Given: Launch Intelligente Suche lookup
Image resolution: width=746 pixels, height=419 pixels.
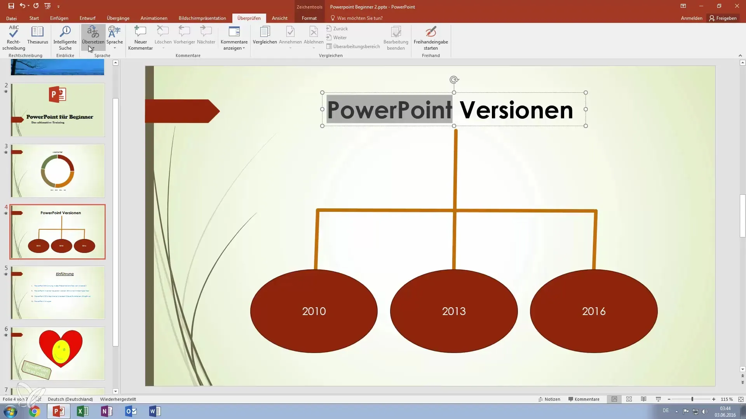Looking at the screenshot, I should [x=65, y=38].
